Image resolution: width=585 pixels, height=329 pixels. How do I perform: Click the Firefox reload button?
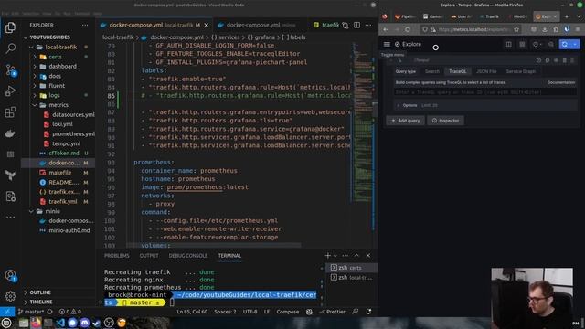pos(408,29)
